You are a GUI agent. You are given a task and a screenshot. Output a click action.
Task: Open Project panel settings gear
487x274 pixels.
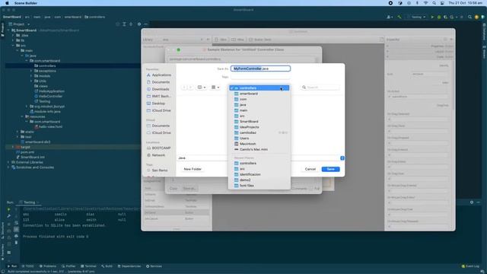click(139, 24)
